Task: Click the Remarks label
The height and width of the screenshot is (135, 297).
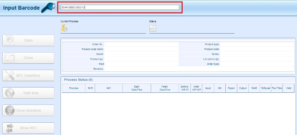Action: point(98,69)
